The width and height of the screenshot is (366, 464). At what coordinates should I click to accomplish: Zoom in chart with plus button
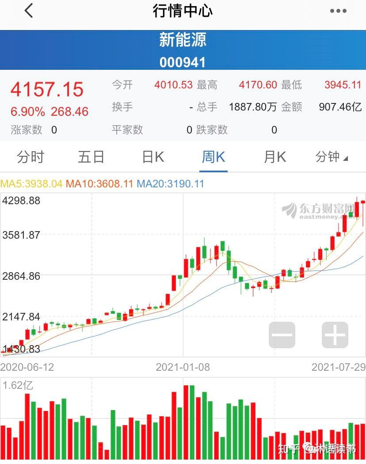click(x=335, y=335)
